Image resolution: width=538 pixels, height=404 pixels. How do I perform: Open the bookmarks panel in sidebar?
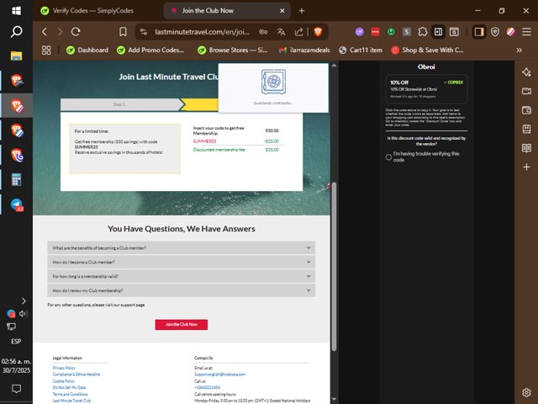[526, 129]
